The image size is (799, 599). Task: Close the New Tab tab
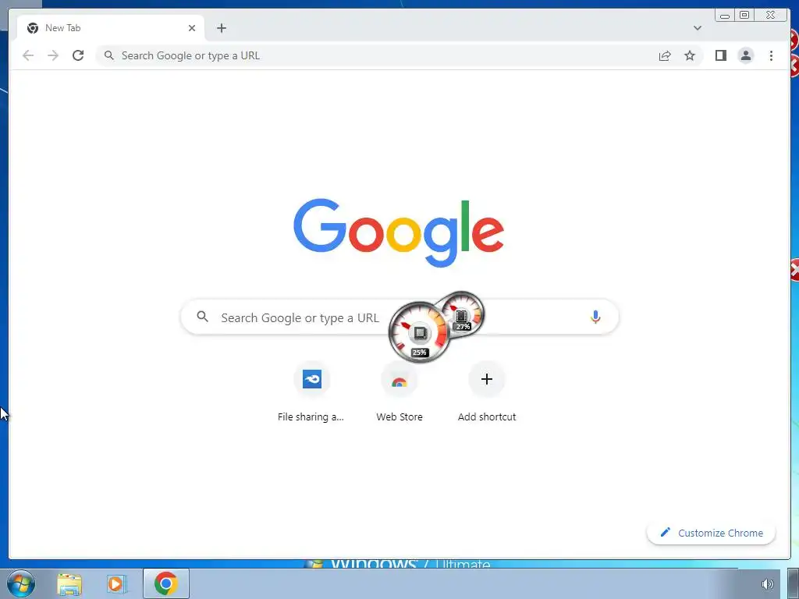point(192,28)
